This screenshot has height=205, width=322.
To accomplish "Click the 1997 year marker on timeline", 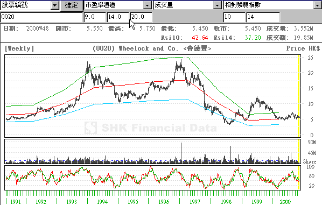I will click(195, 202).
